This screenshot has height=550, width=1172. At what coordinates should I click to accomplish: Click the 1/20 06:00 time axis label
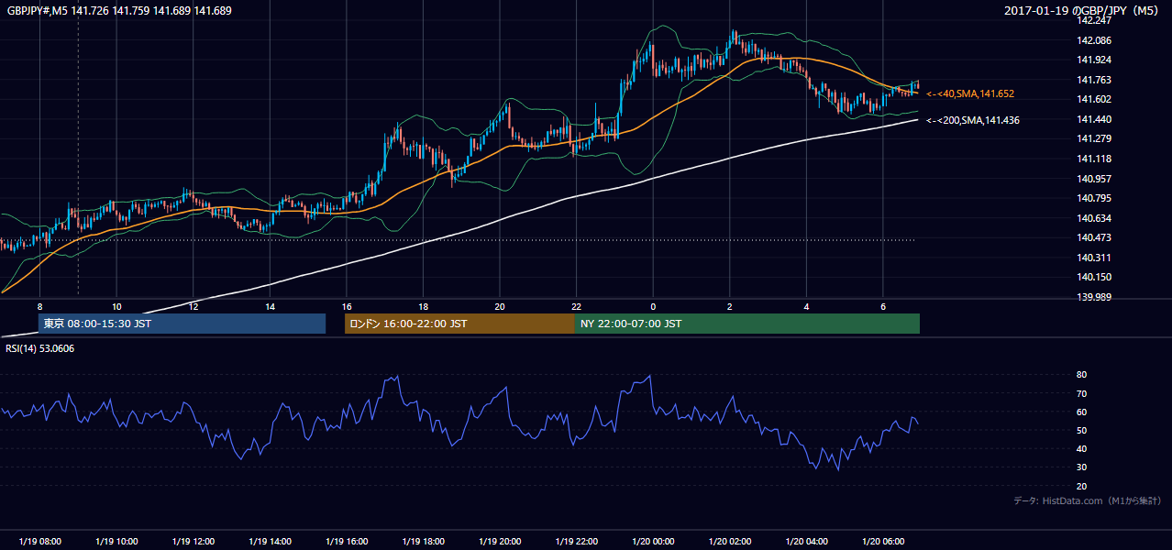(882, 542)
